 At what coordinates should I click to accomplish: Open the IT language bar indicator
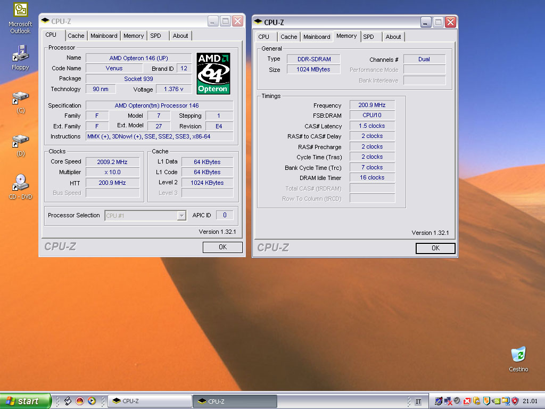click(x=418, y=402)
